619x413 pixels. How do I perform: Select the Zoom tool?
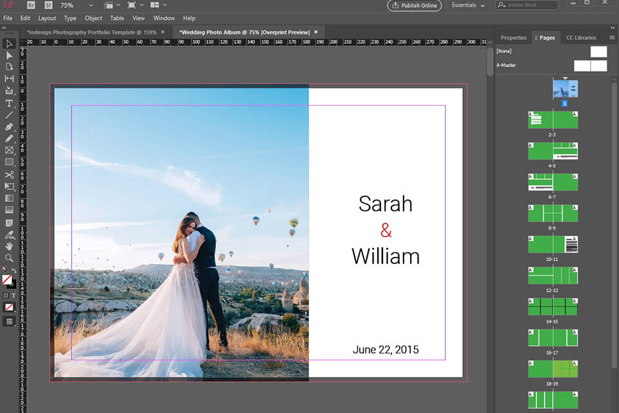9,258
